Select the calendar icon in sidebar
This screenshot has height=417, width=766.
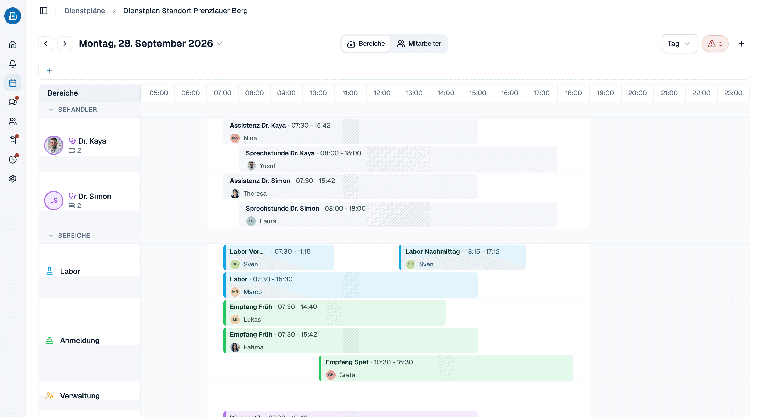13,83
